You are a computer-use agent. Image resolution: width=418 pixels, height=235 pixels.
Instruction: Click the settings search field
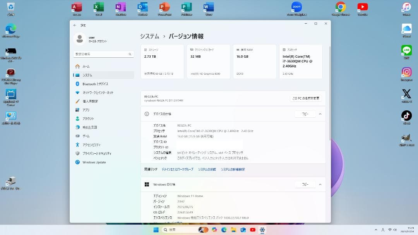pos(103,54)
